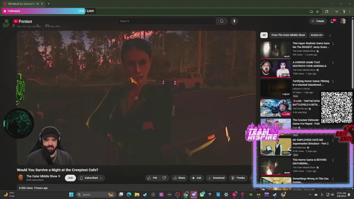Click install app icon in address bar

coord(311,11)
